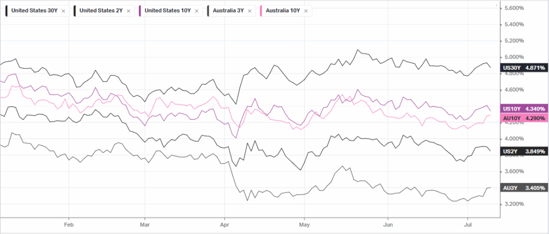
Task: Select the United States 10Y legend chip
Action: (169, 11)
